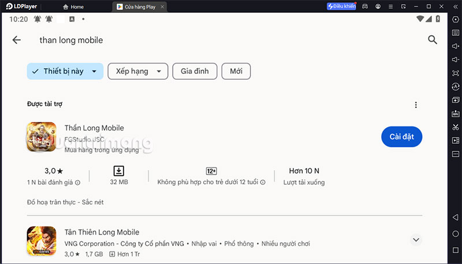Collapse the LDPlayer sidebar with the double chevron
This screenshot has height=264, width=462.
pyautogui.click(x=456, y=6)
